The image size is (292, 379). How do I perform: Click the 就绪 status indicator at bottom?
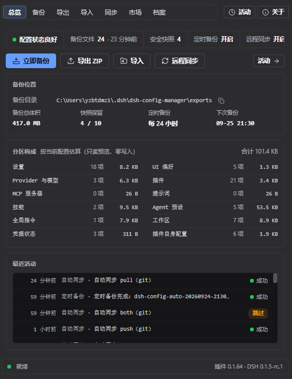tap(17, 366)
